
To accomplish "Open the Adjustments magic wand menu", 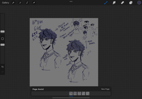I will [20, 3].
